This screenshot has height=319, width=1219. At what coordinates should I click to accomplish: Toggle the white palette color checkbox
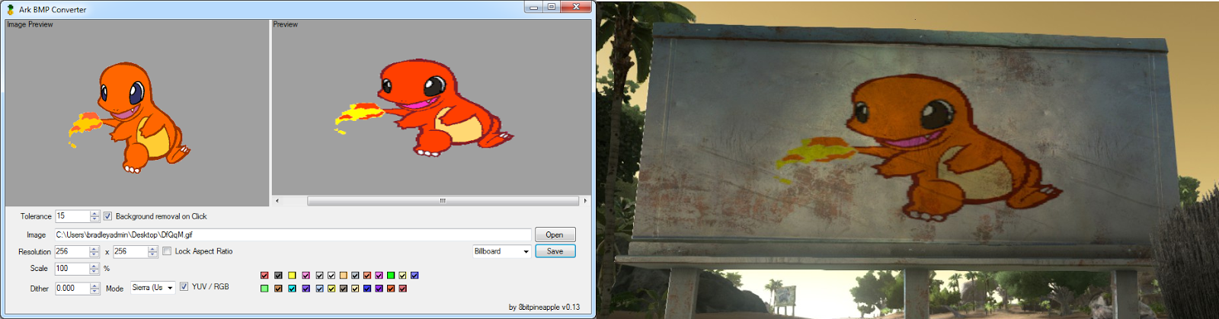pos(331,276)
